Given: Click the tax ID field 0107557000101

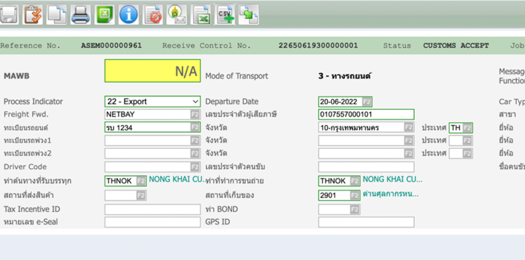Looking at the screenshot, I should (x=366, y=115).
